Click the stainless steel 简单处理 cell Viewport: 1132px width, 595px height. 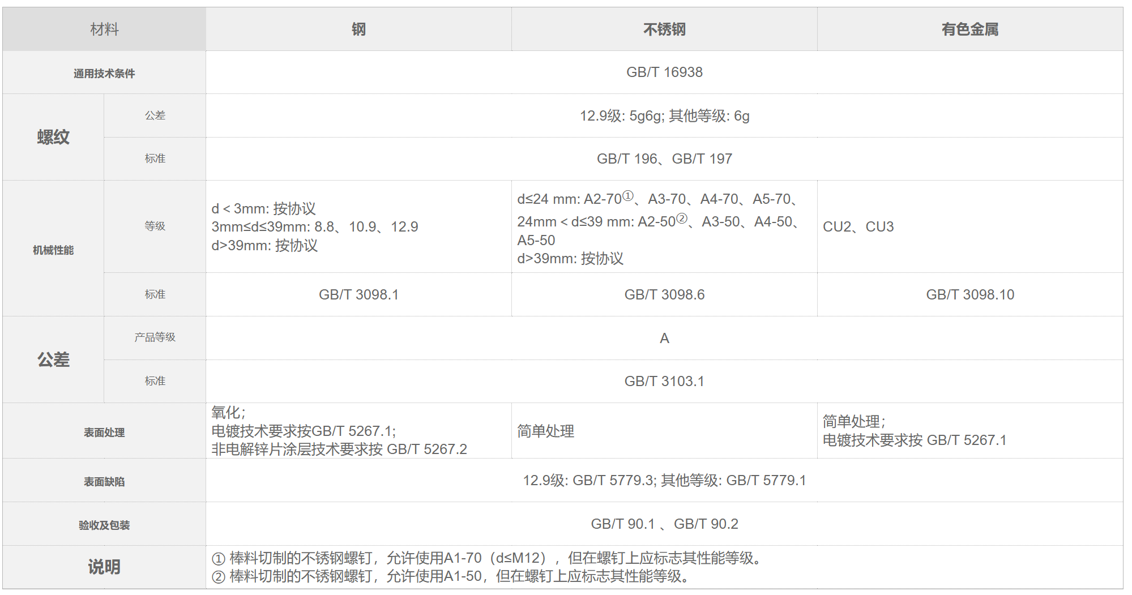tap(664, 431)
